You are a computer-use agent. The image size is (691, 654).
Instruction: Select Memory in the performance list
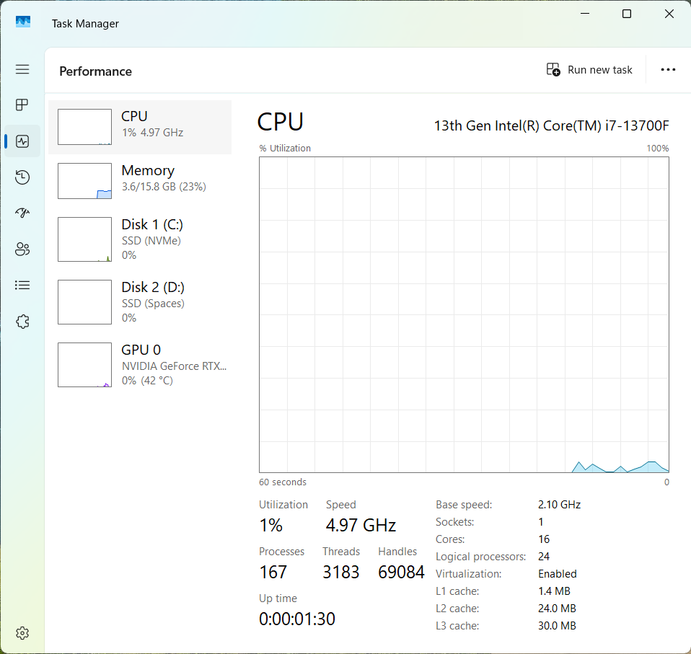pos(140,181)
